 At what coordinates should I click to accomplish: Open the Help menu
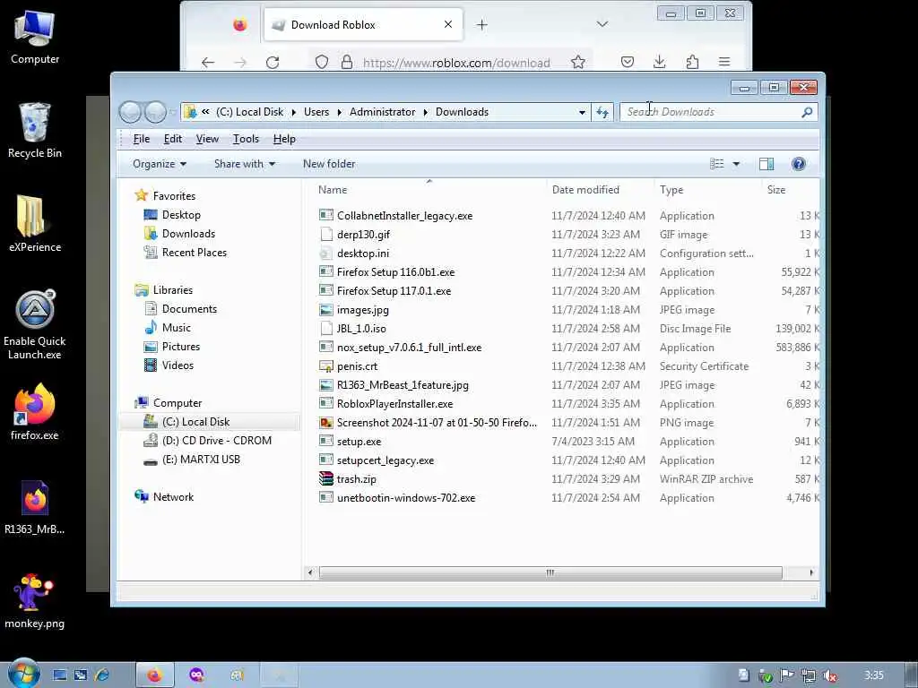(x=284, y=139)
